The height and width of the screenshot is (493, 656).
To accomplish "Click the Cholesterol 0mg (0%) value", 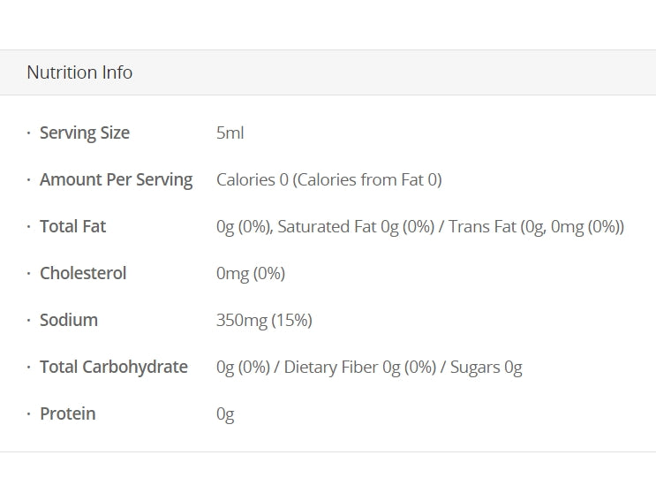I will (251, 273).
